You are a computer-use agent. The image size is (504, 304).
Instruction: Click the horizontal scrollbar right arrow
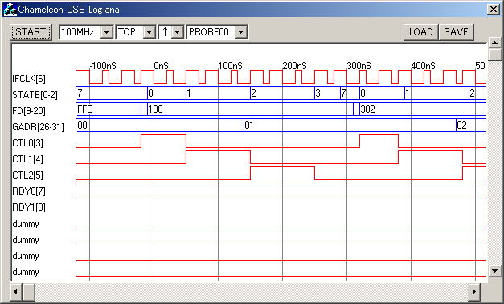click(474, 292)
